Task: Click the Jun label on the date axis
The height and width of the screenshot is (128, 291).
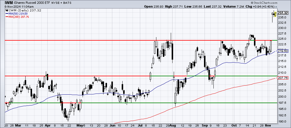Action: (x=113, y=125)
